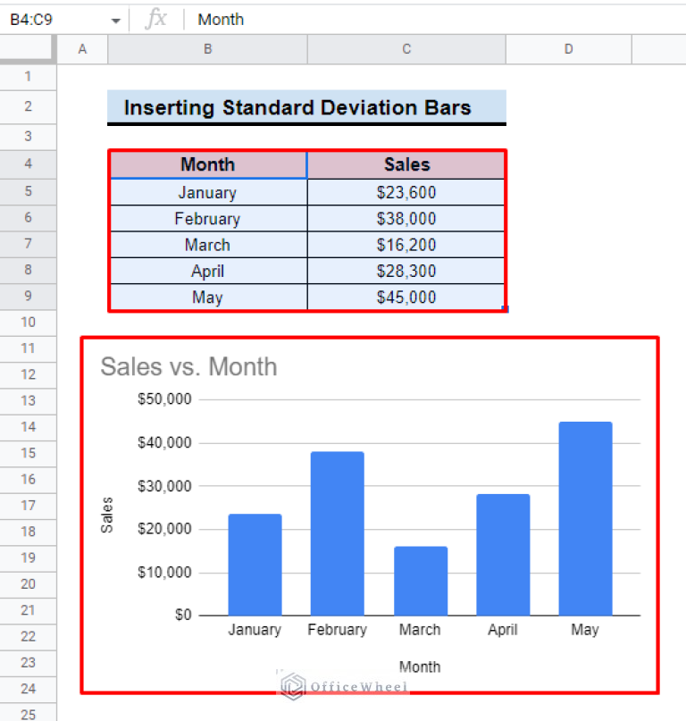Click the Month axis label below the chart
Image resolution: width=686 pixels, height=721 pixels.
[420, 667]
